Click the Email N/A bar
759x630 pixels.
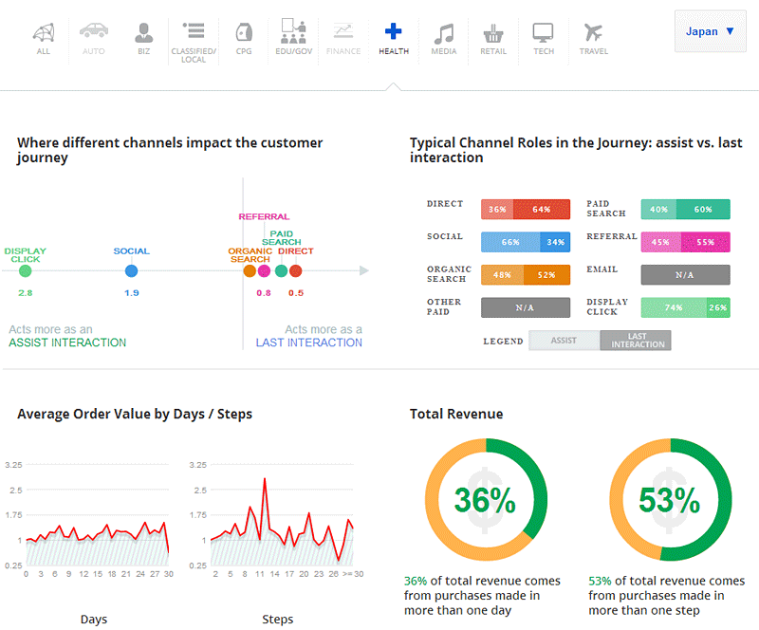click(x=685, y=275)
